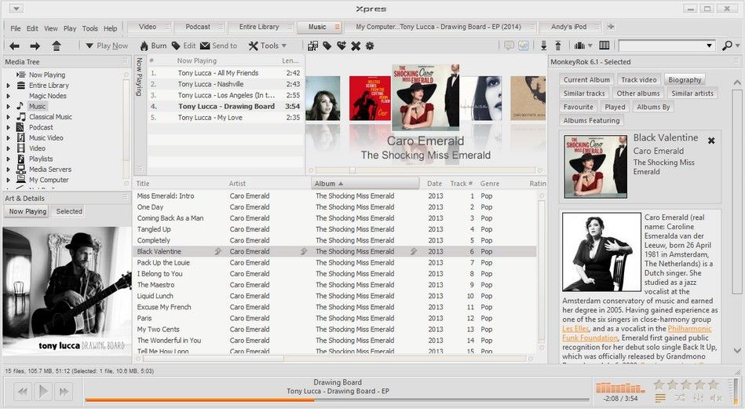Screen dimensions: 745x409
Task: Click the new tab icon after Andy's iPod
Action: [611, 27]
